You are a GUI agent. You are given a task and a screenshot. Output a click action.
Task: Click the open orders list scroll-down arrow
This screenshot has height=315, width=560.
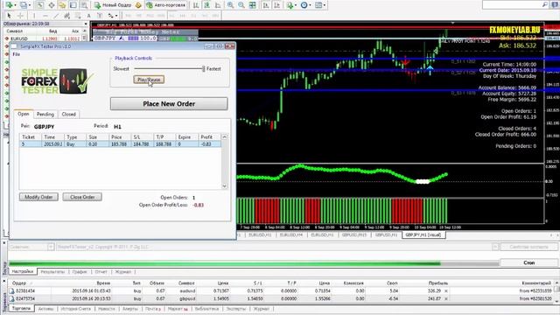coord(224,185)
